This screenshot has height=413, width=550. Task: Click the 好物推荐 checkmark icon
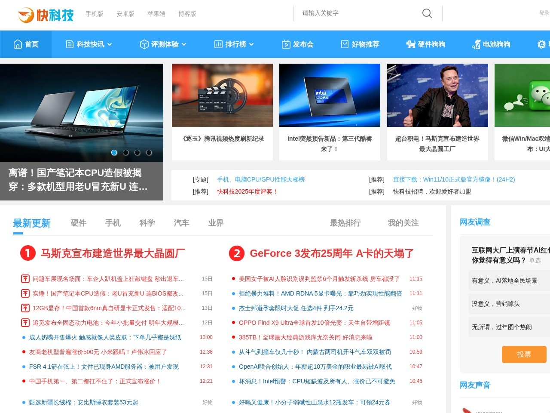pos(345,44)
